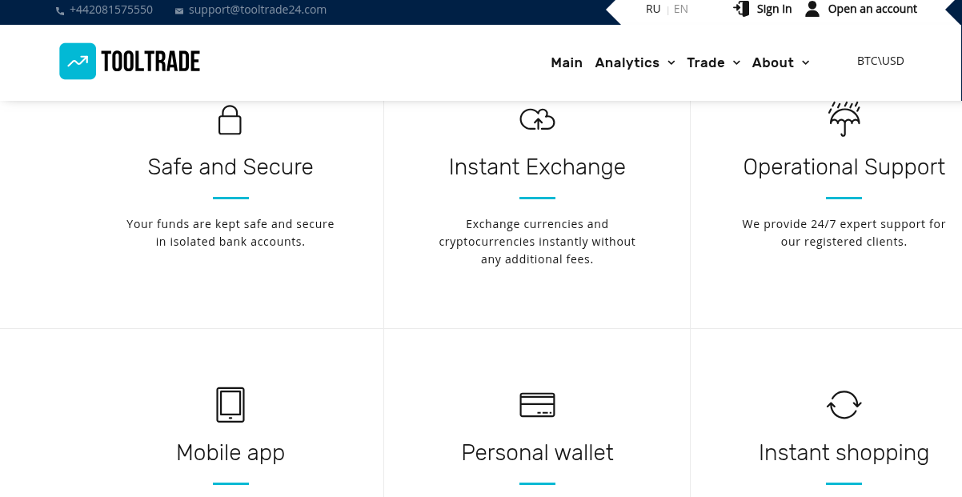962x497 pixels.
Task: Click the cloud upload Instant Exchange icon
Action: pyautogui.click(x=537, y=120)
